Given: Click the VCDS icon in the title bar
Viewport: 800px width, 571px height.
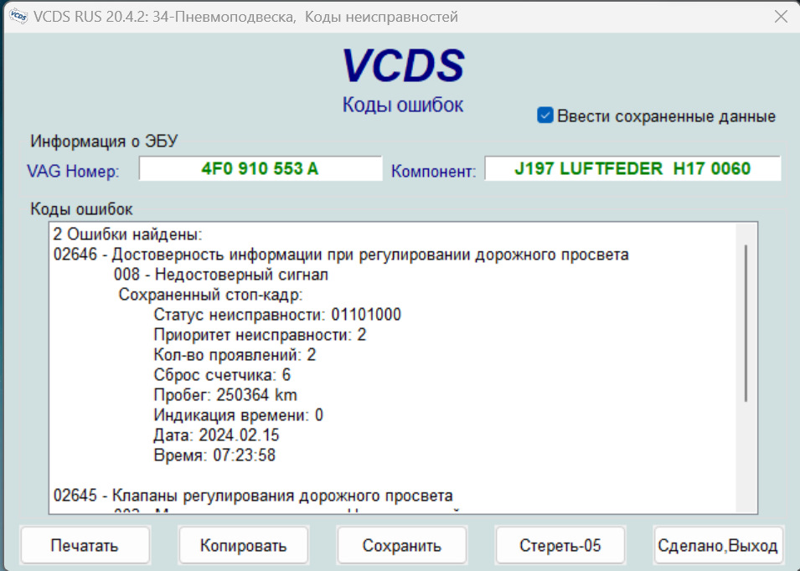Looking at the screenshot, I should click(18, 16).
